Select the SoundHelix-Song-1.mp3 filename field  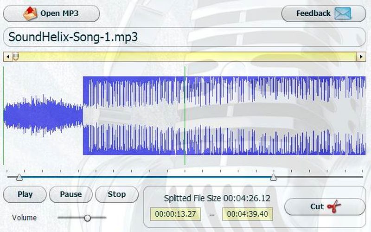pos(185,37)
